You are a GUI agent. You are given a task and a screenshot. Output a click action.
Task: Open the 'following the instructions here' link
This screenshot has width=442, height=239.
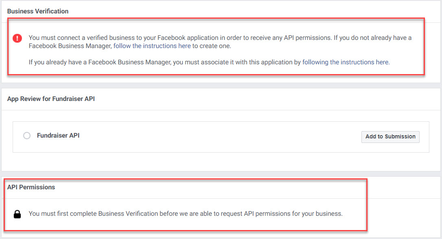point(346,62)
